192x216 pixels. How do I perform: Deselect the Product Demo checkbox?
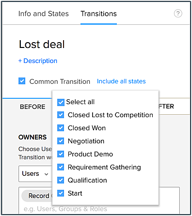tap(61, 154)
